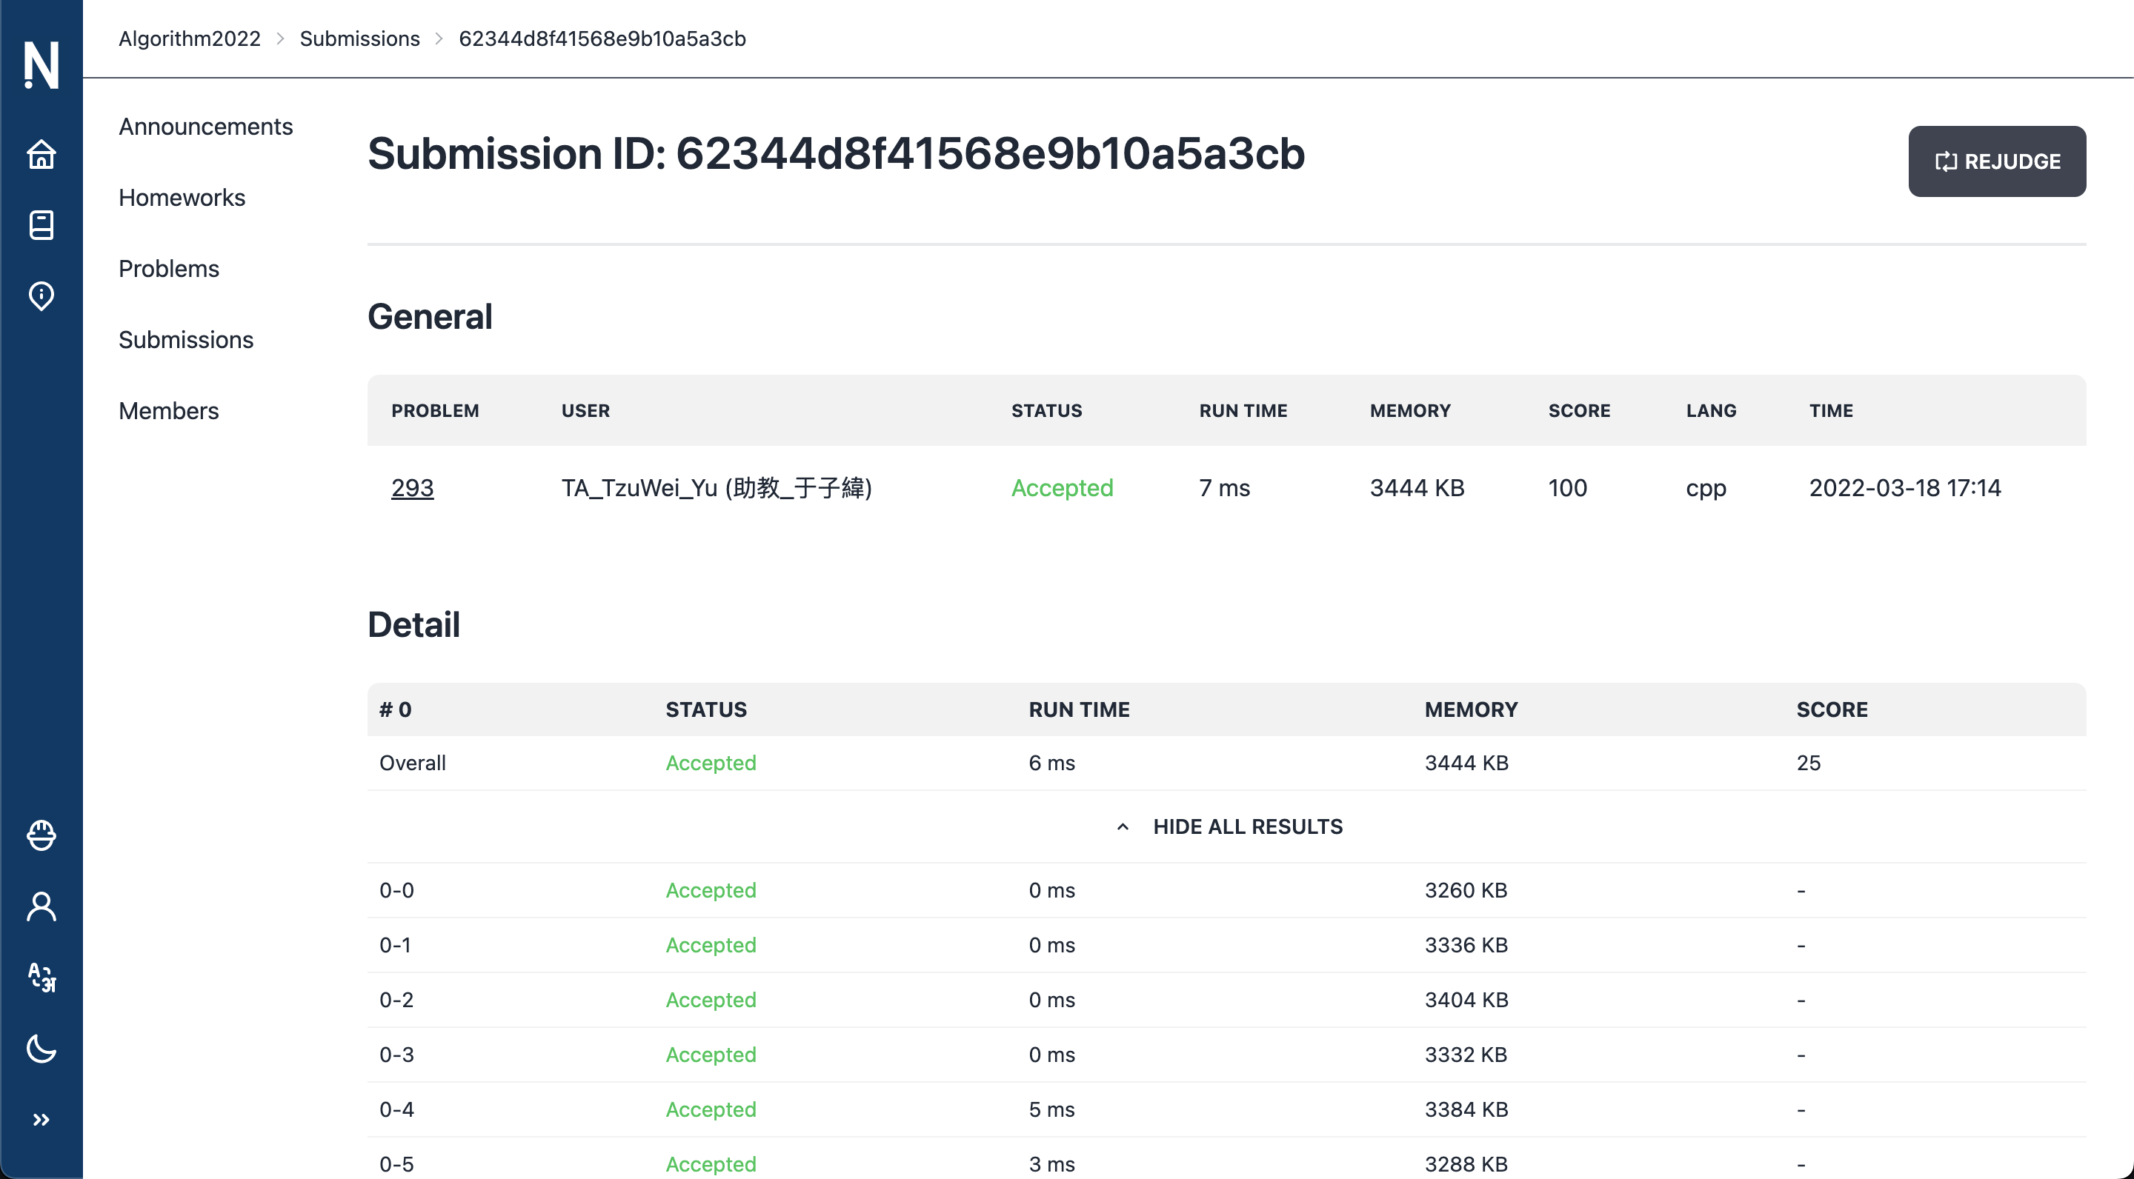
Task: Open the admin helmet icon
Action: pyautogui.click(x=41, y=835)
